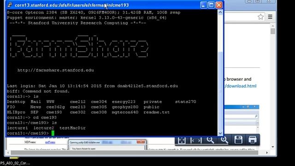Screen dimensions: 295x166
Task: Click 'public' in the terminal listing
Action: 151,107
